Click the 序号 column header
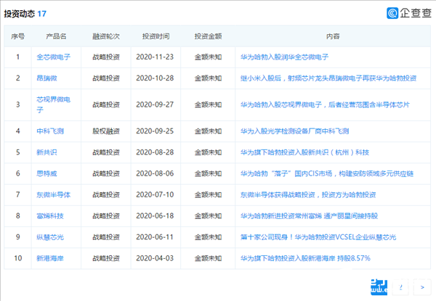Screen dimensions: 436x301 [17, 36]
